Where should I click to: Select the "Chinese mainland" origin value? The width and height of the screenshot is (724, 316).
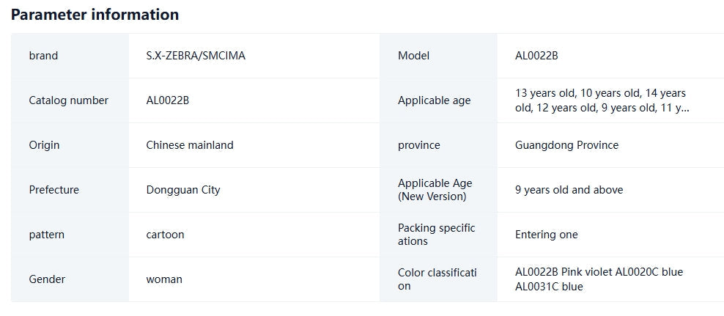coord(190,145)
